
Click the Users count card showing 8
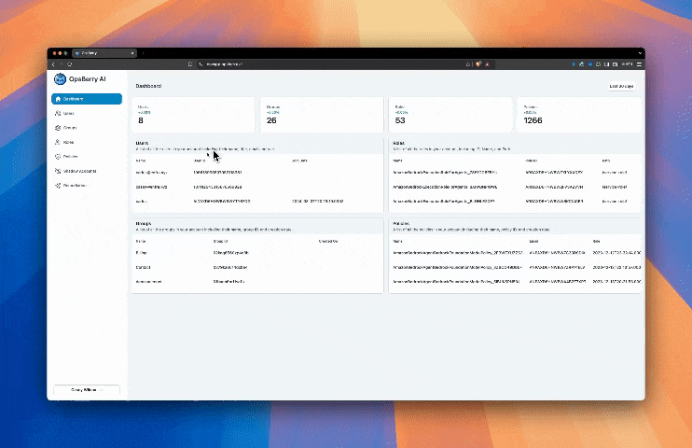point(194,114)
